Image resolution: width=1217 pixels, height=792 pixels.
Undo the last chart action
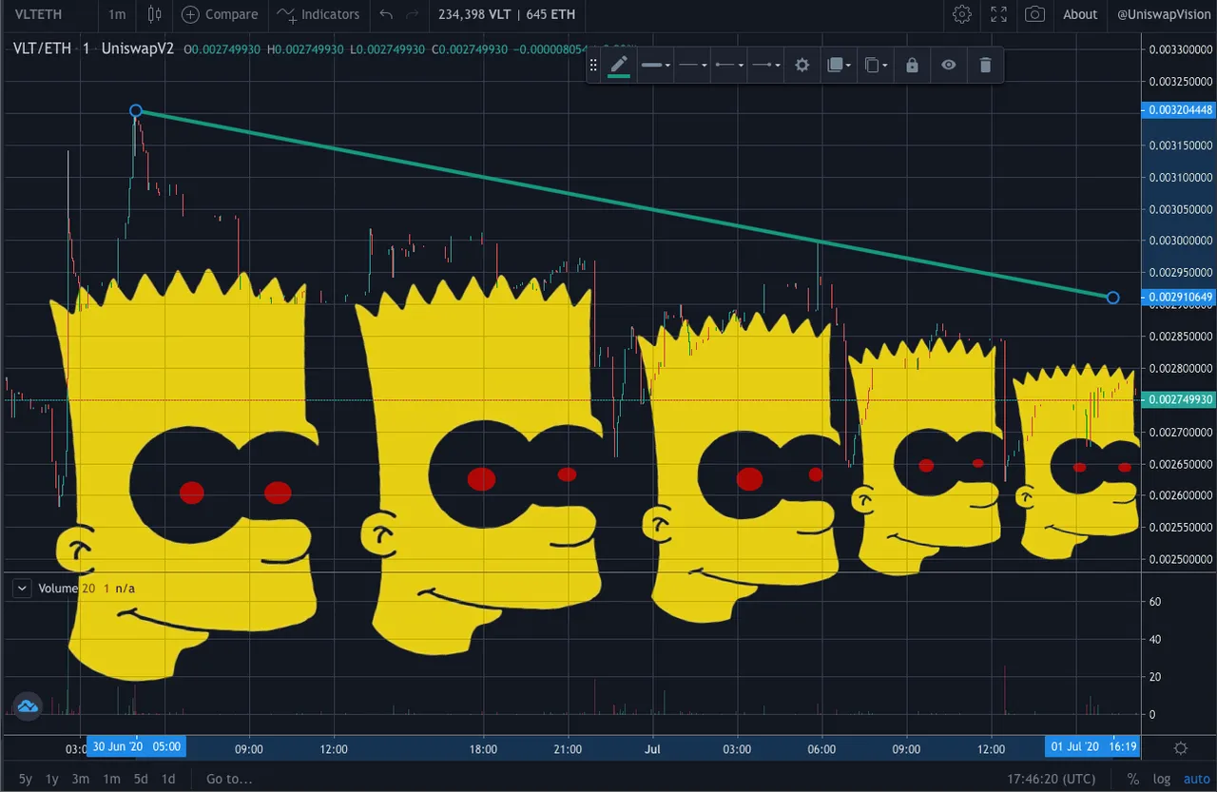pos(385,14)
